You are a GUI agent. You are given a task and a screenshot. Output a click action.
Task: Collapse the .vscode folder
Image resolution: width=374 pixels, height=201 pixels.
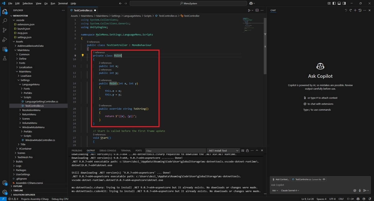pos(20,20)
